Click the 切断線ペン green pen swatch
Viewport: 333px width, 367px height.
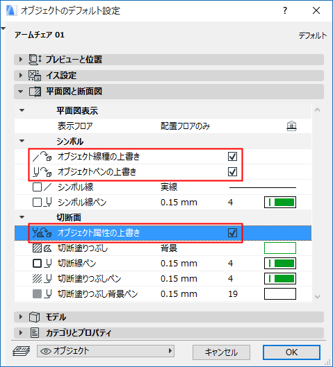coord(280,264)
